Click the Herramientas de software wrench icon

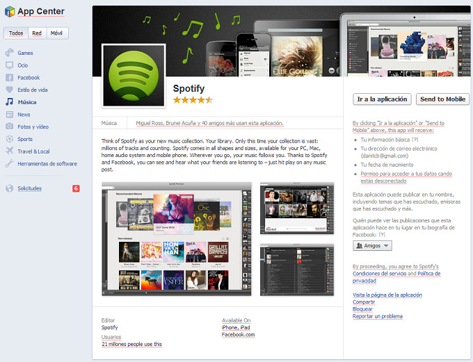coord(9,163)
